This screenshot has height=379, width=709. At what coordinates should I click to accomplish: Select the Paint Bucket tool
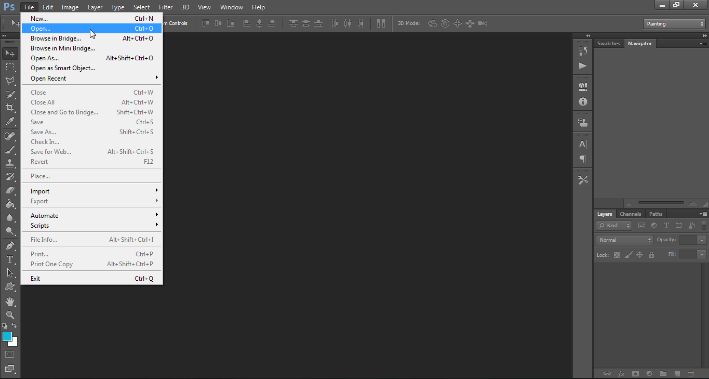pyautogui.click(x=10, y=204)
